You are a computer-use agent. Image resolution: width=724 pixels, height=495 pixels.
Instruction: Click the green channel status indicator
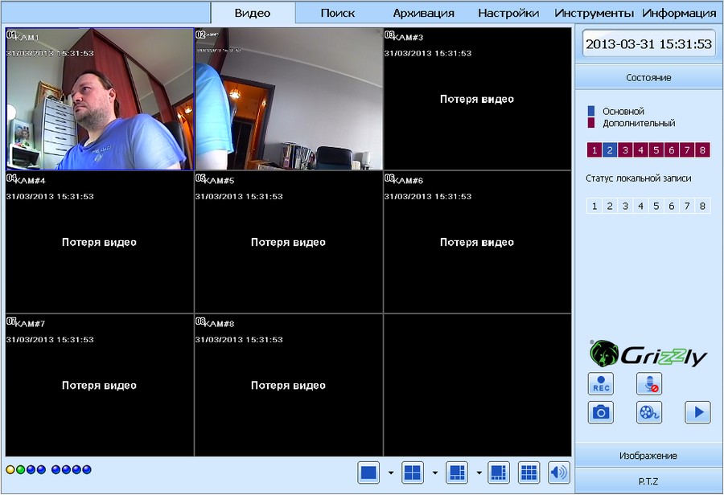pyautogui.click(x=20, y=469)
